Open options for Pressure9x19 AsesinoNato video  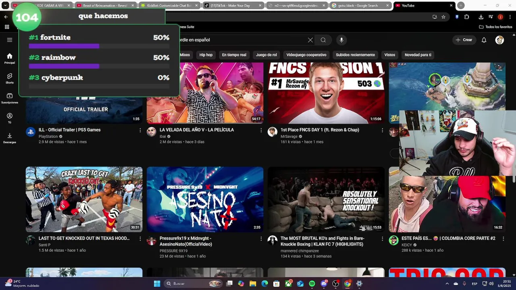[x=261, y=238]
